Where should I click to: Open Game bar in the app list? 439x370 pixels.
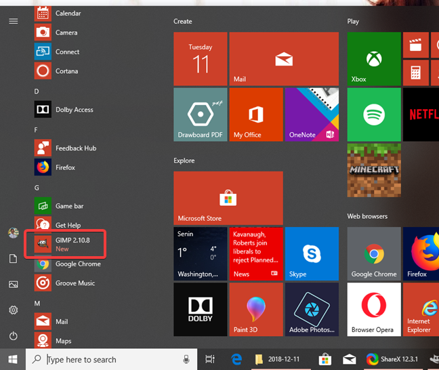click(x=59, y=206)
